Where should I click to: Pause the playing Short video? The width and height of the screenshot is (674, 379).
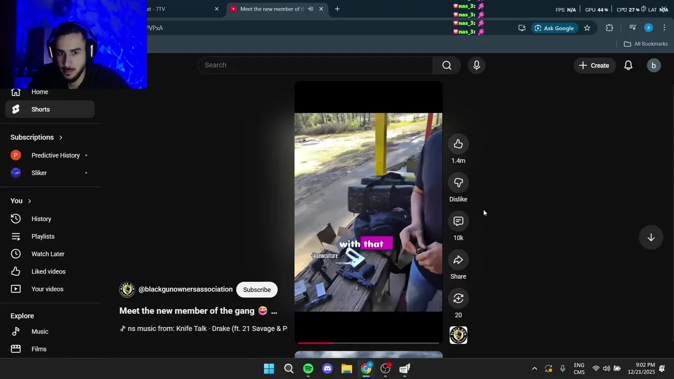(x=368, y=212)
